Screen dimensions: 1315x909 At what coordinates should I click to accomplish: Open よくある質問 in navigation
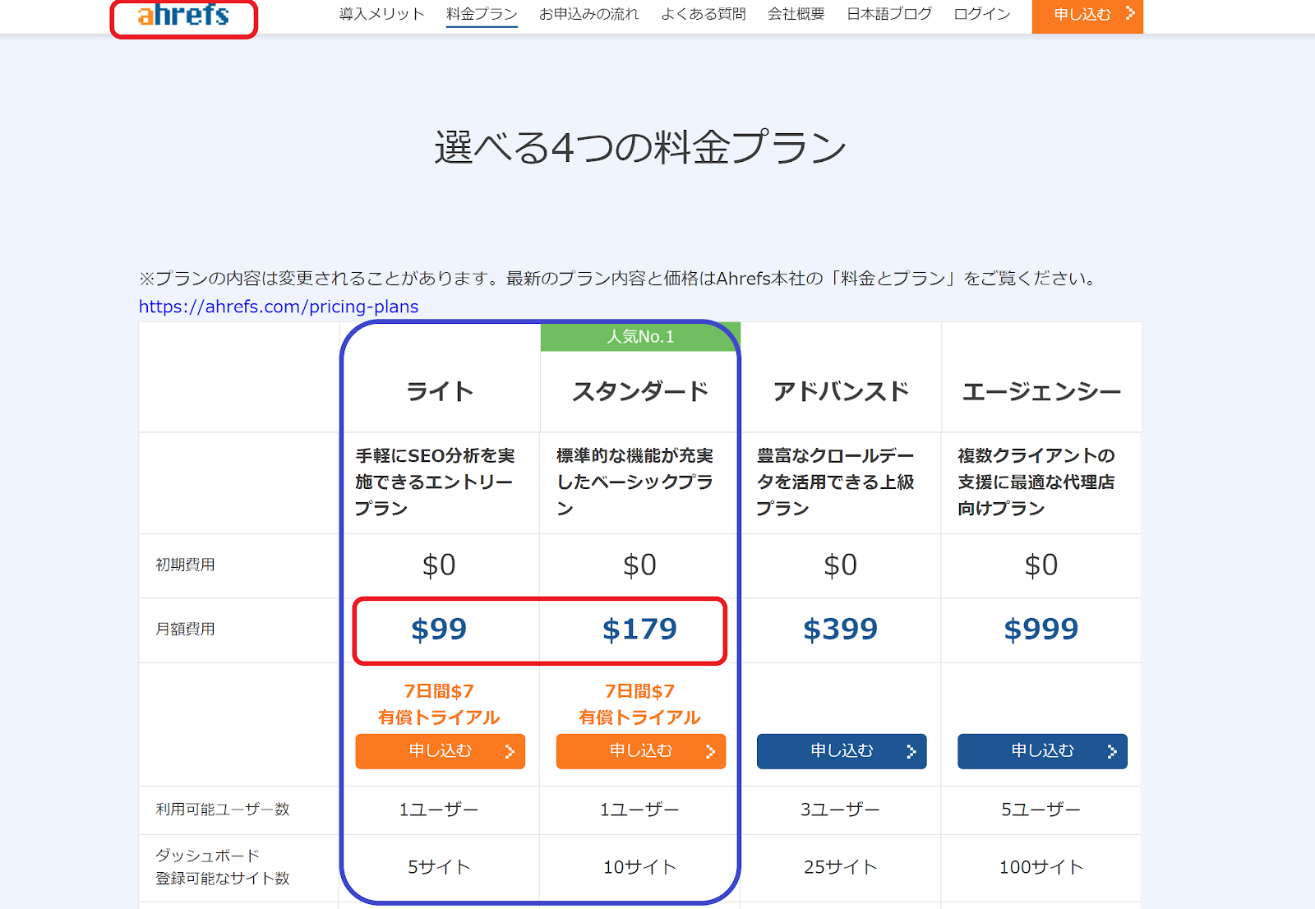click(x=703, y=14)
